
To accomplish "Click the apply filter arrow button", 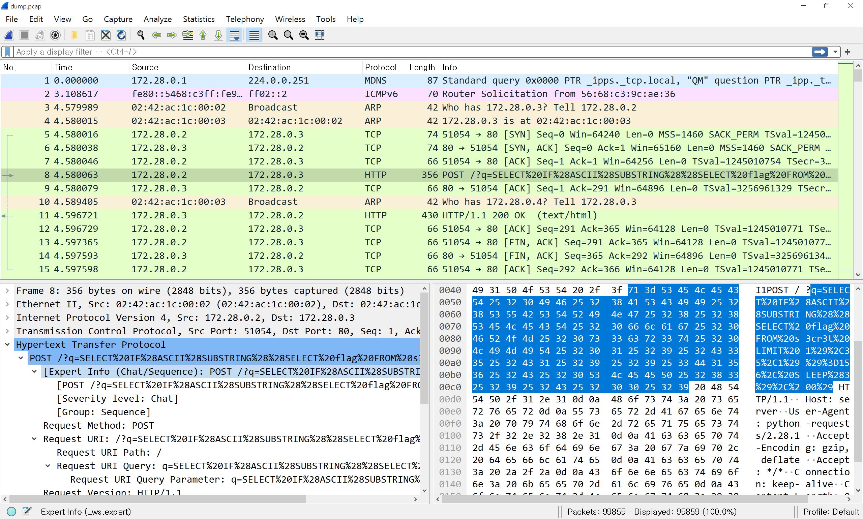I will click(x=820, y=52).
